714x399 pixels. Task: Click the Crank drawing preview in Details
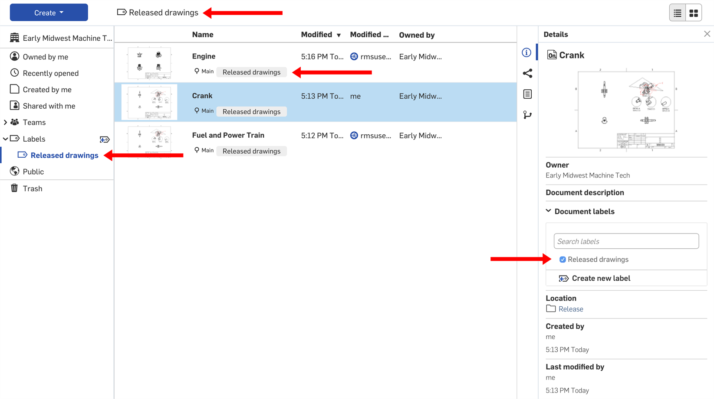point(626,110)
